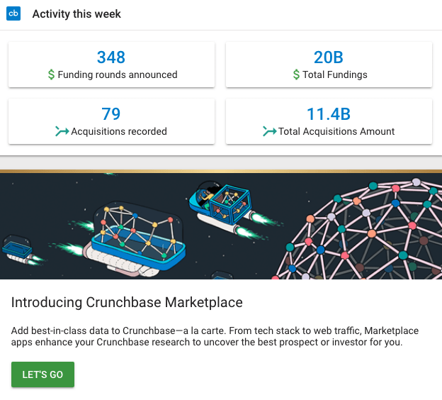Click the Activity this week heading

pos(76,14)
